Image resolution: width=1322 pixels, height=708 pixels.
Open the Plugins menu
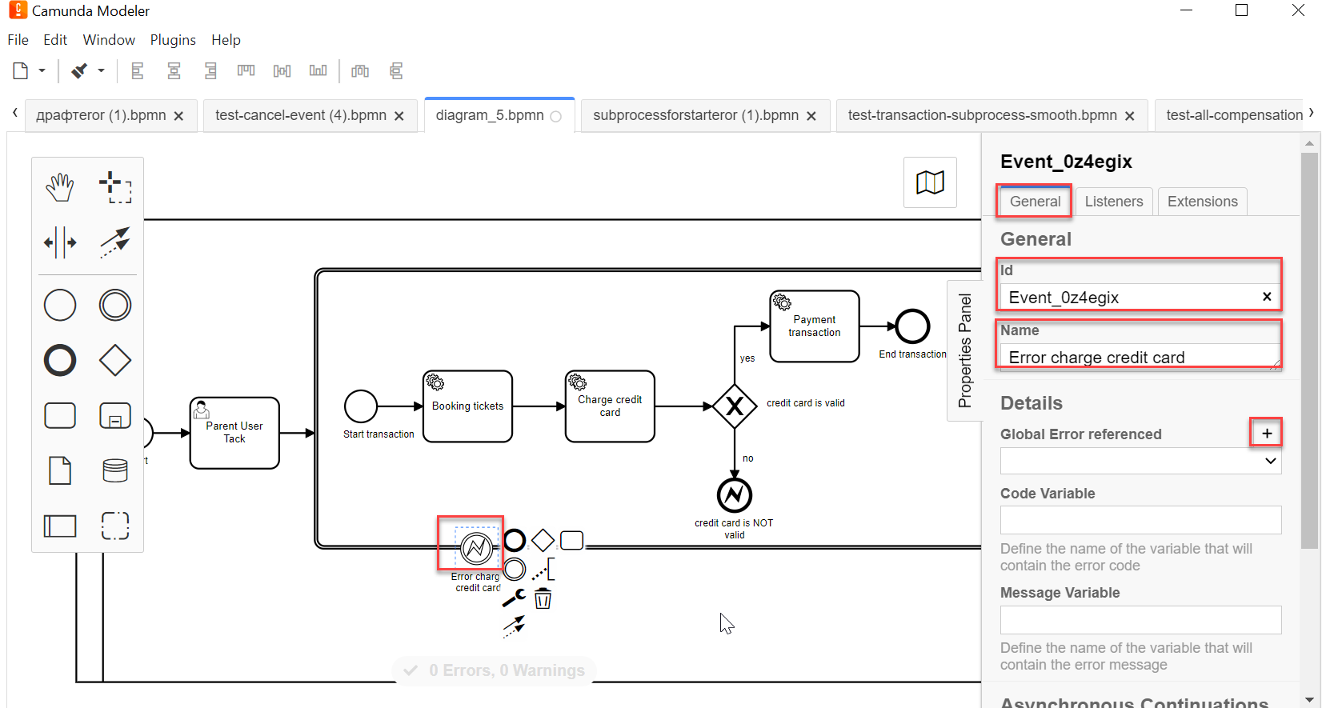[x=173, y=40]
